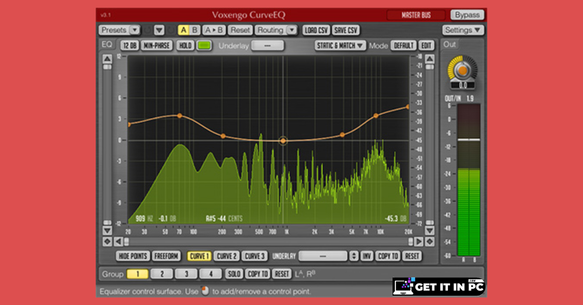Select the highlighted control point at 909 Hz
Image resolution: width=583 pixels, height=305 pixels.
pyautogui.click(x=283, y=141)
